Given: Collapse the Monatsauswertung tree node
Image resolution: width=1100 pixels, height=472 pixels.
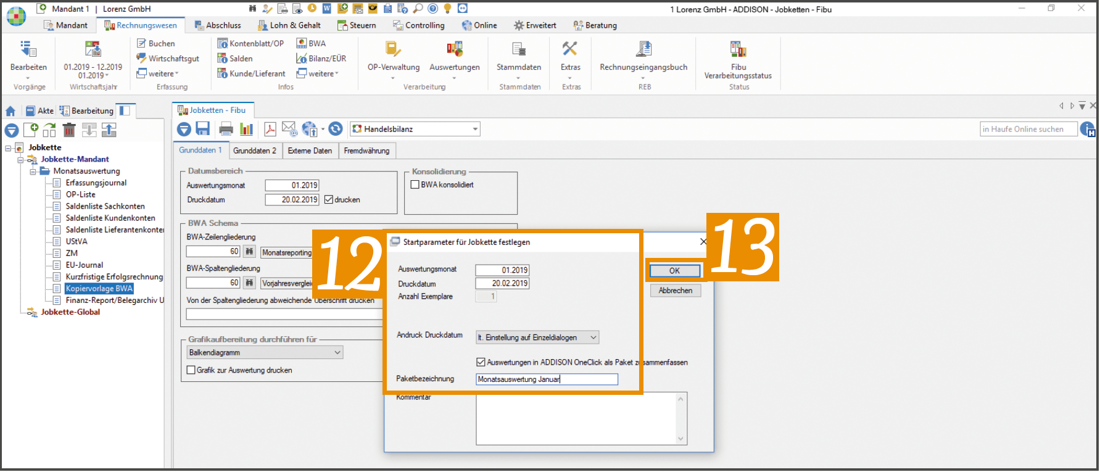Looking at the screenshot, I should [x=33, y=172].
